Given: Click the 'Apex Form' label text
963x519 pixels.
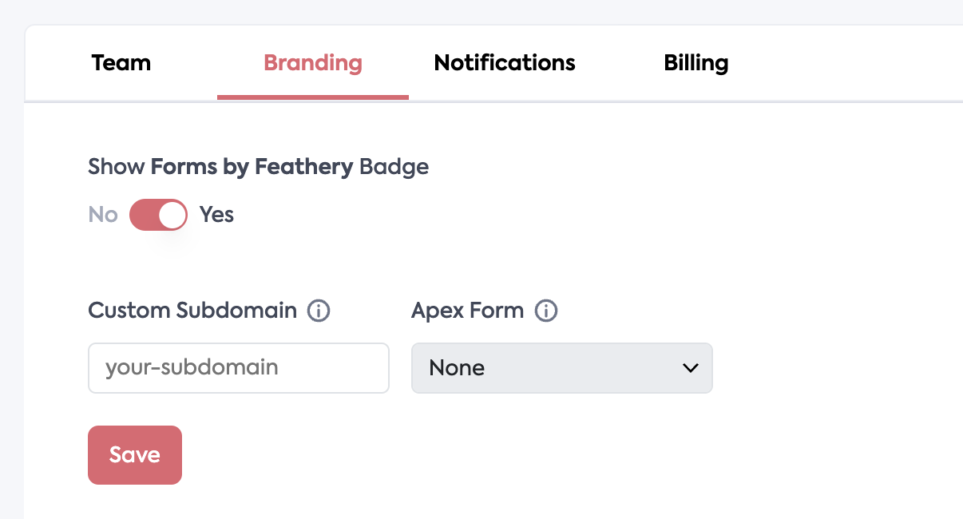Looking at the screenshot, I should coord(467,311).
